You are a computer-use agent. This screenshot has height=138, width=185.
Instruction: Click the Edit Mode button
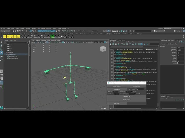[x=117, y=103]
